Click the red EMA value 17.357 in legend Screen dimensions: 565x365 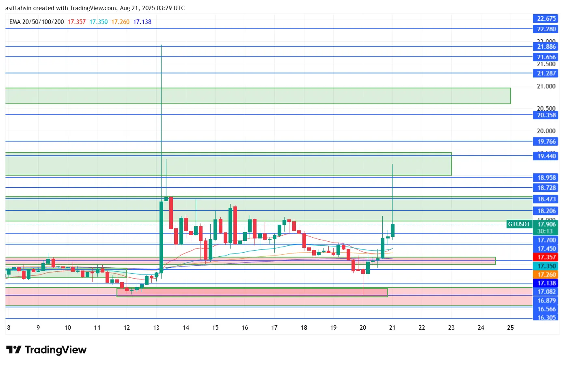coord(77,22)
